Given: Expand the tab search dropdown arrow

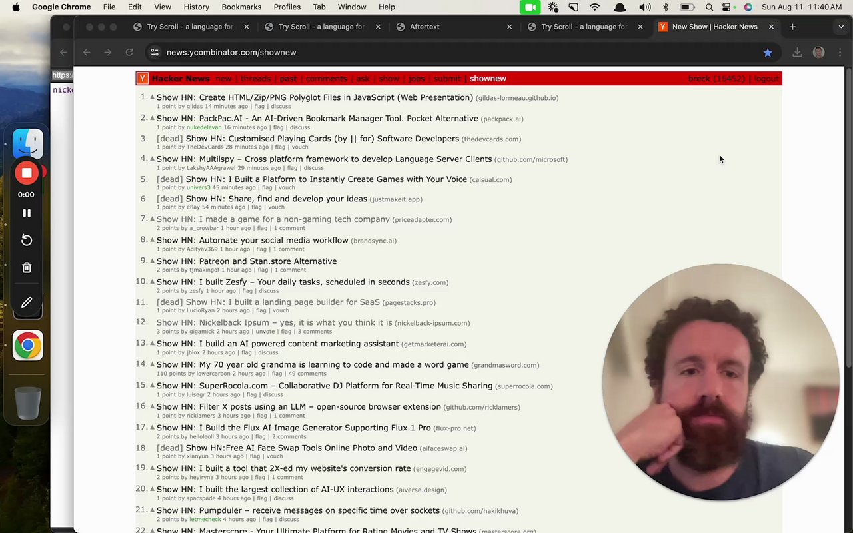Looking at the screenshot, I should (841, 27).
